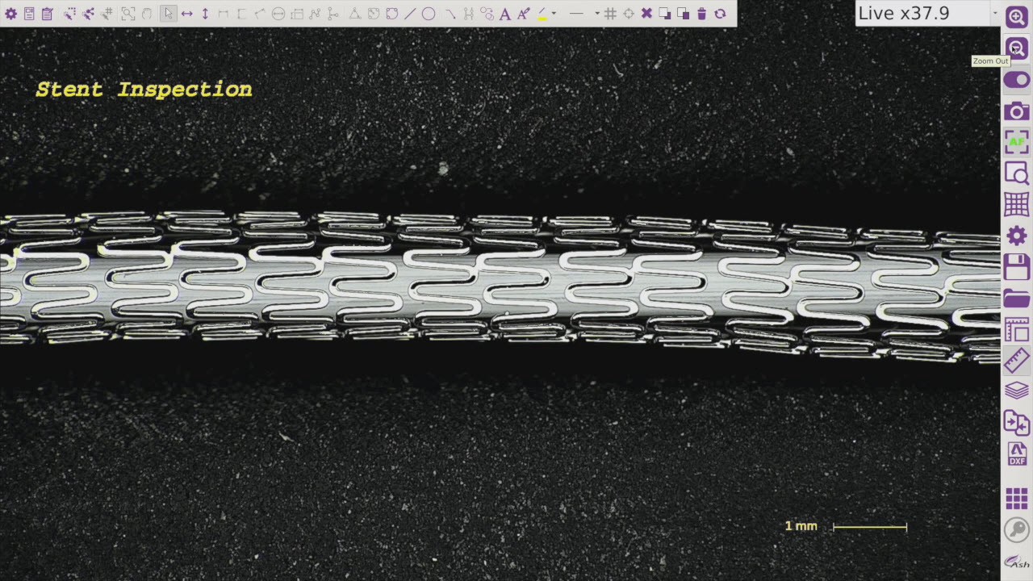Viewport: 1033px width, 581px height.
Task: Click the text style brush tool
Action: 524,14
